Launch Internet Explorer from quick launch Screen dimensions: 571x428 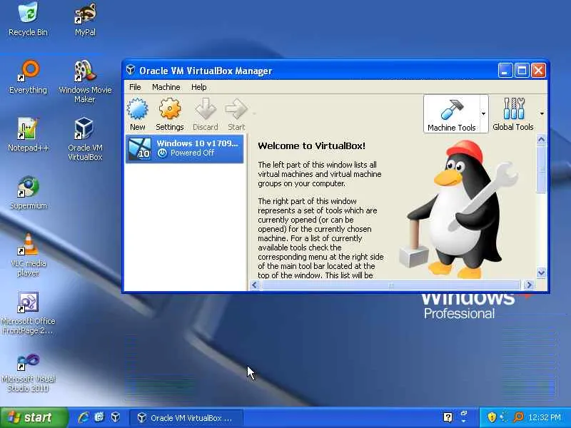84,417
